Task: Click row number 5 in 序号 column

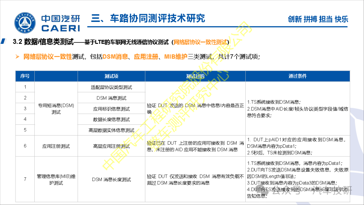Action: [x=25, y=130]
